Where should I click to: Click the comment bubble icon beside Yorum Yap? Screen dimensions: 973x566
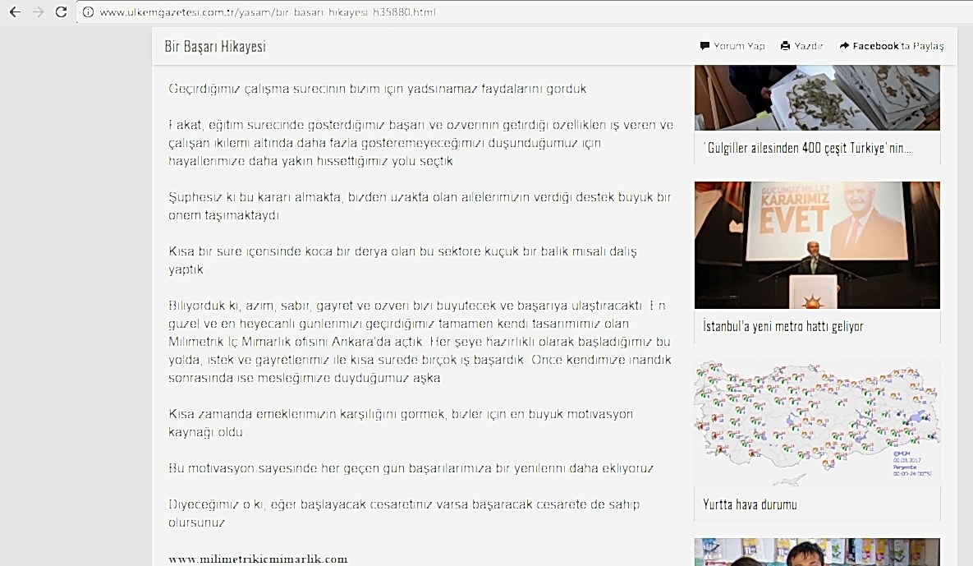tap(705, 45)
